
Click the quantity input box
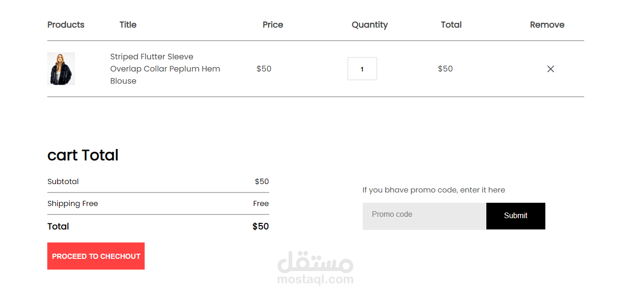(x=362, y=69)
